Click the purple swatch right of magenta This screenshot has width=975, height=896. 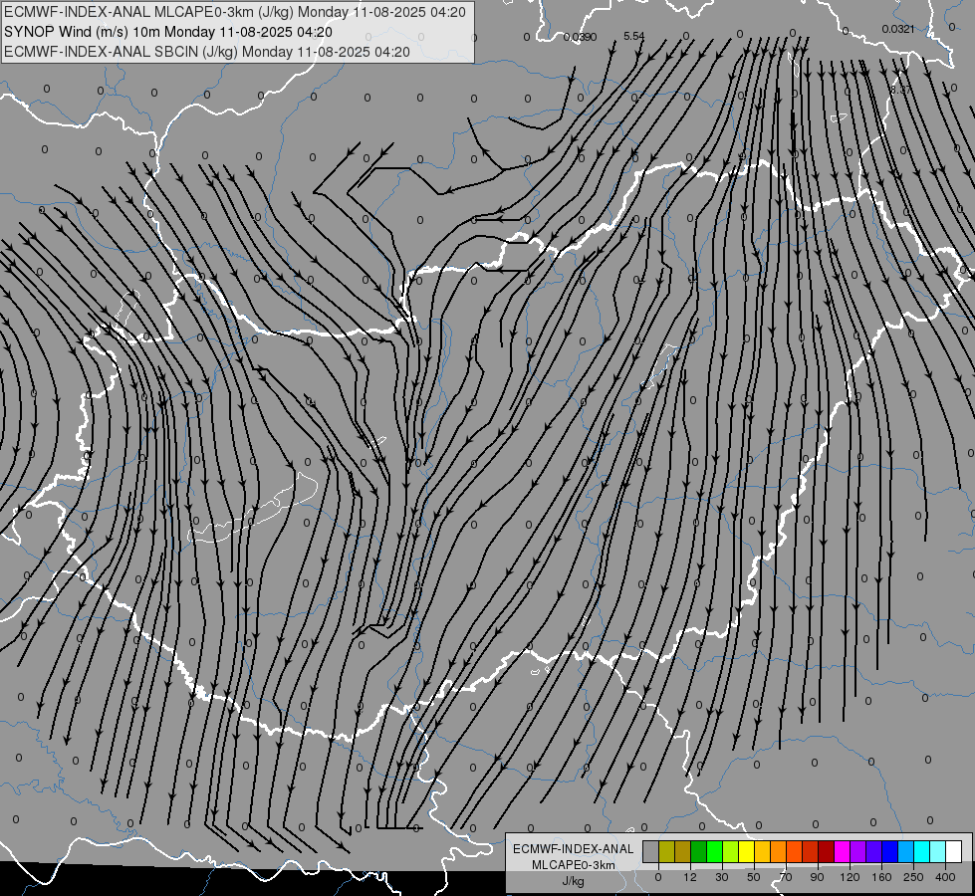click(858, 851)
